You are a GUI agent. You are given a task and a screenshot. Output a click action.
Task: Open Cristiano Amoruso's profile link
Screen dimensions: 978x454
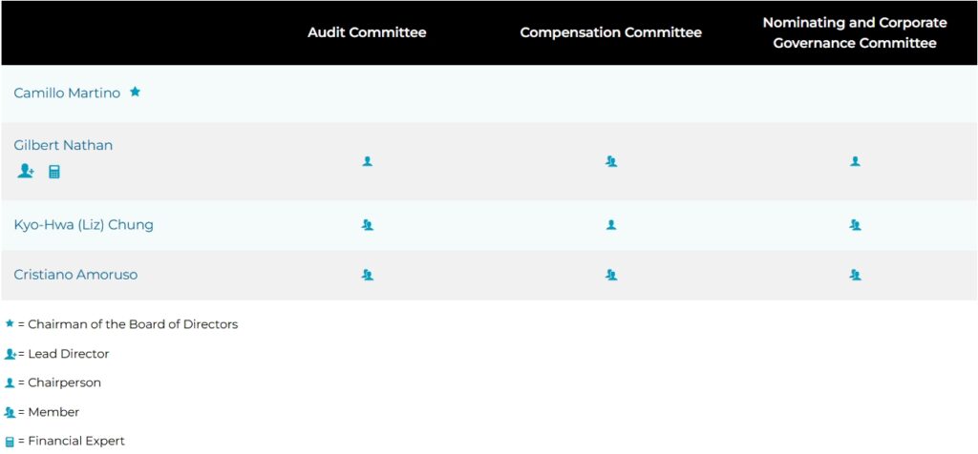click(x=75, y=275)
